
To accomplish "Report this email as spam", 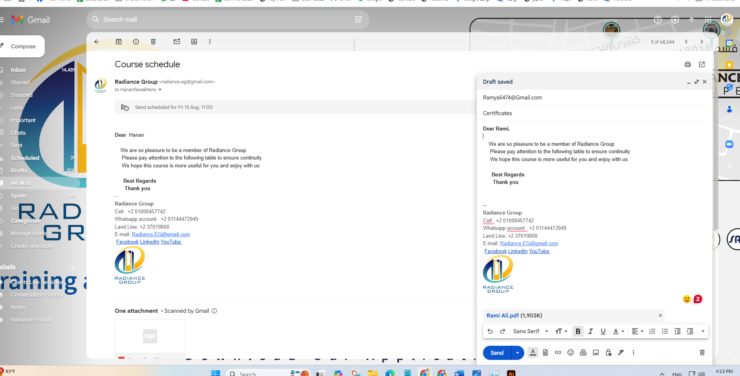I will [136, 42].
